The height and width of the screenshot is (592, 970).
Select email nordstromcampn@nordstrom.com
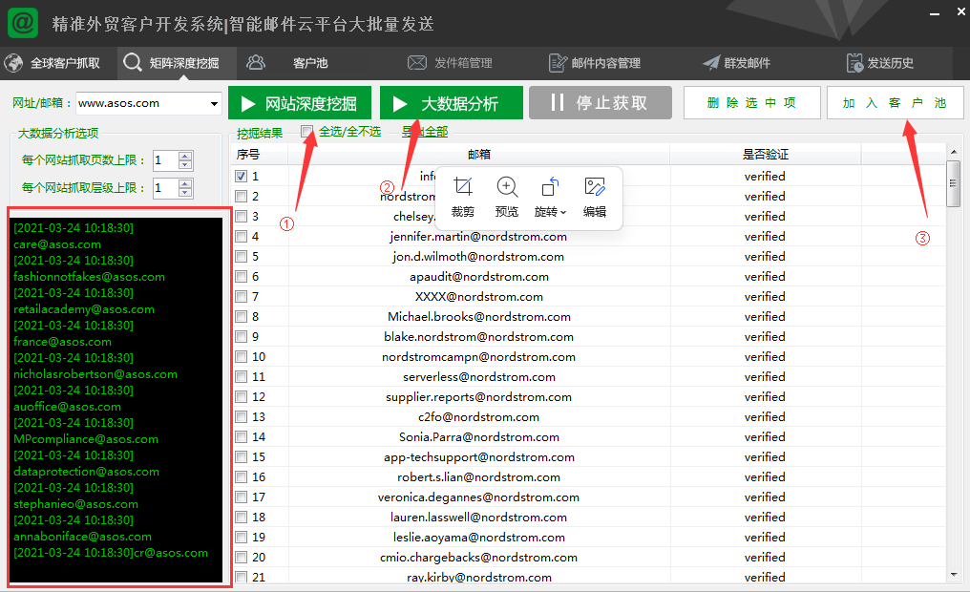click(x=479, y=357)
